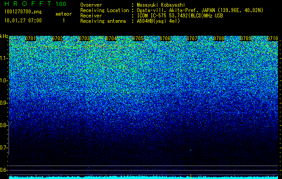This screenshot has width=282, height=179.
Task: Click the timestamp 10.01.27 07:00
Action: click(x=23, y=21)
